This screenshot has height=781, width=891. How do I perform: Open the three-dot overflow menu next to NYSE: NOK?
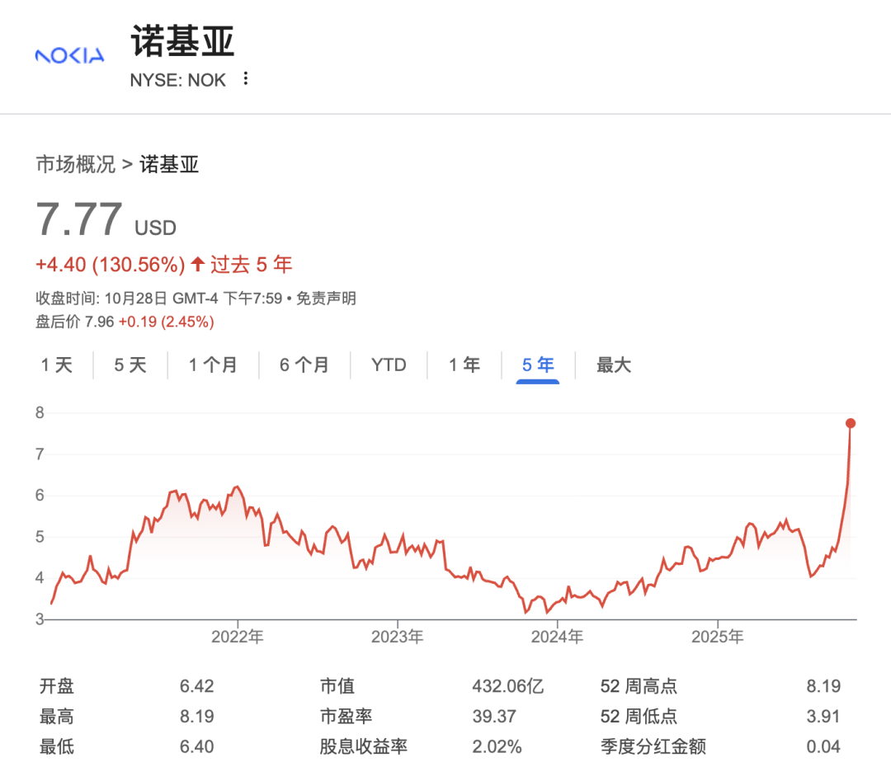pos(245,77)
